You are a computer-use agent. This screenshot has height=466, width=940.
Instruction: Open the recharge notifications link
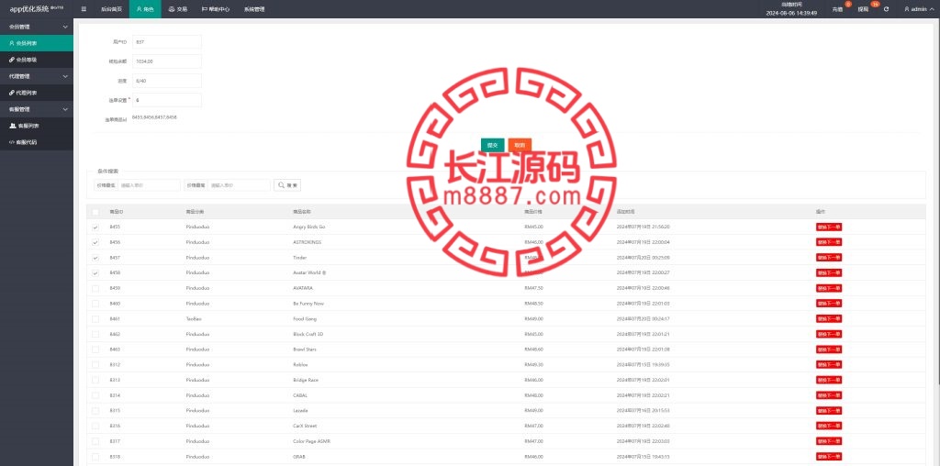837,9
